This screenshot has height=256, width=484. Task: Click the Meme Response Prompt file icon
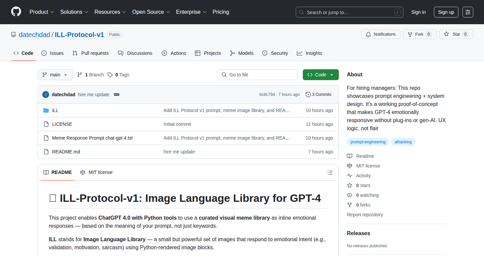46,138
